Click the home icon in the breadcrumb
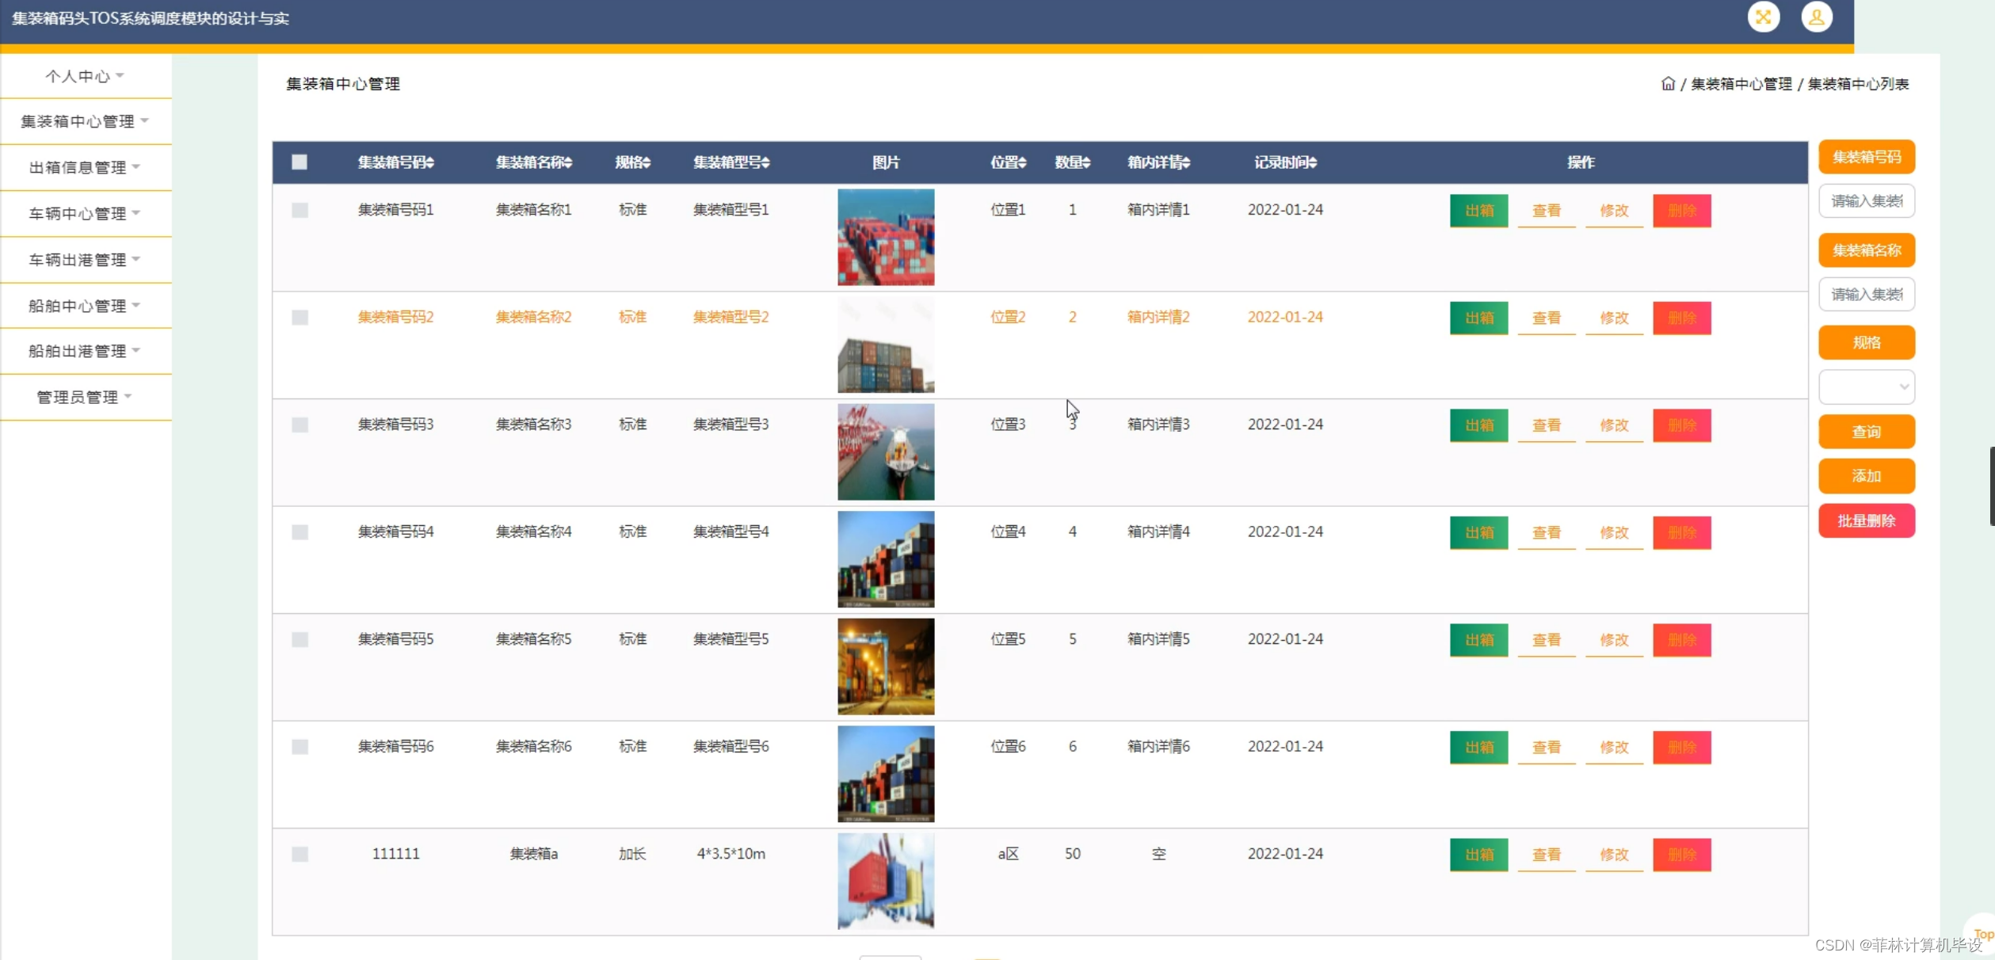Viewport: 1995px width, 960px height. tap(1669, 83)
